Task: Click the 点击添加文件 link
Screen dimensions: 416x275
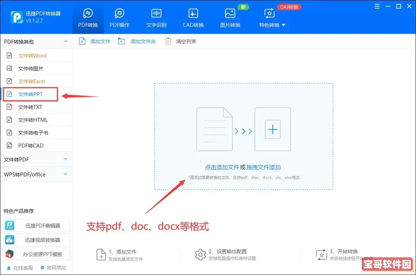Action: [x=222, y=167]
